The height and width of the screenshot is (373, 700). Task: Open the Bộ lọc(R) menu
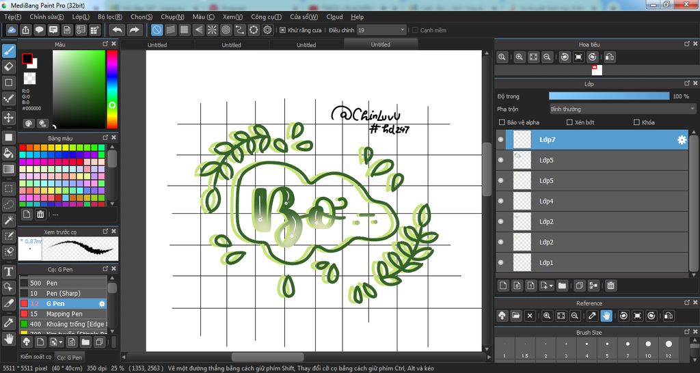pos(110,17)
